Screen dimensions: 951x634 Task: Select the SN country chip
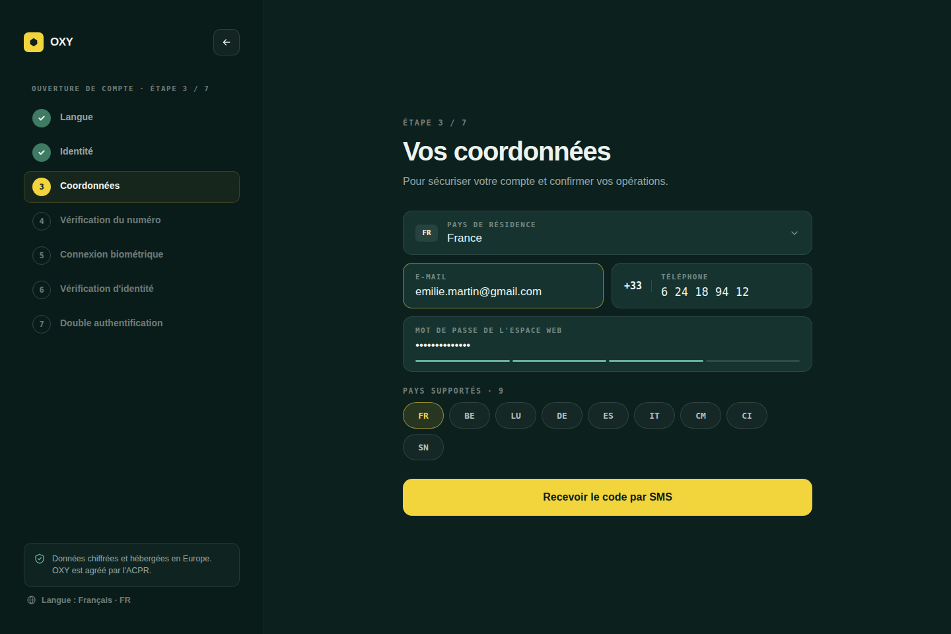[423, 447]
